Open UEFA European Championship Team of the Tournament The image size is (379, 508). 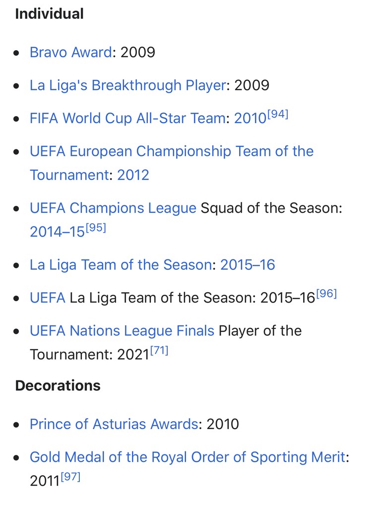click(x=171, y=151)
